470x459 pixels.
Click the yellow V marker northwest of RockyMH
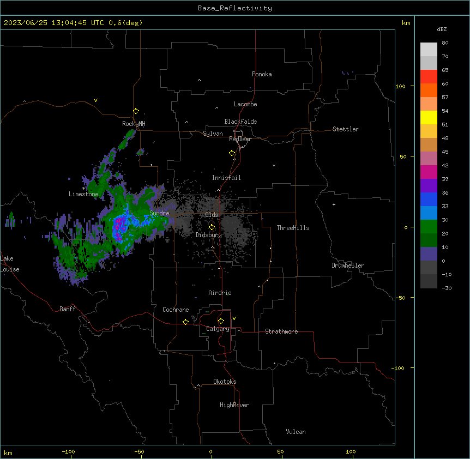point(95,100)
